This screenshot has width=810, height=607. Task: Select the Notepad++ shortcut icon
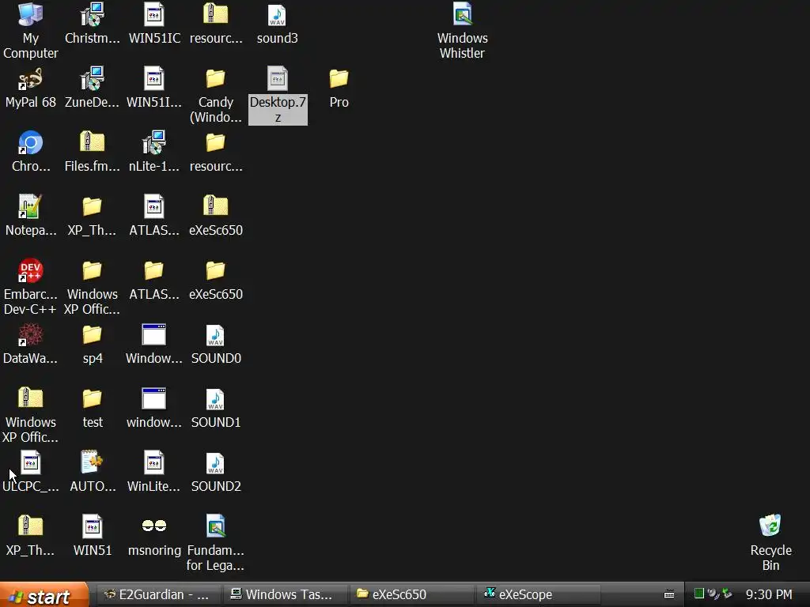pyautogui.click(x=31, y=207)
